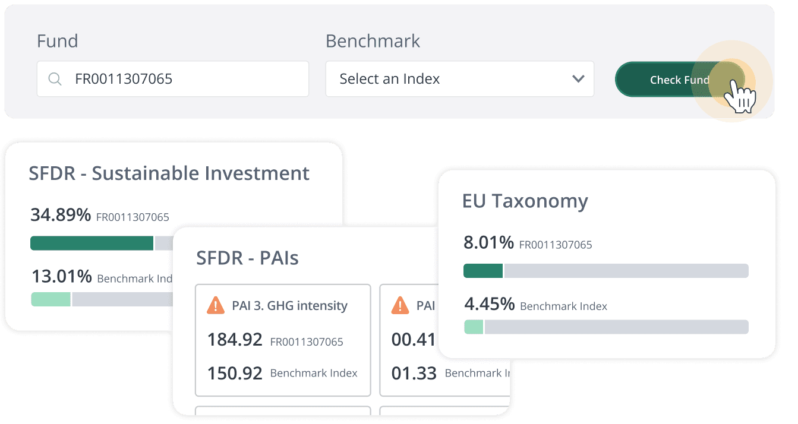This screenshot has width=798, height=424.
Task: Click the 150.92 Benchmark Index value
Action: tap(234, 373)
